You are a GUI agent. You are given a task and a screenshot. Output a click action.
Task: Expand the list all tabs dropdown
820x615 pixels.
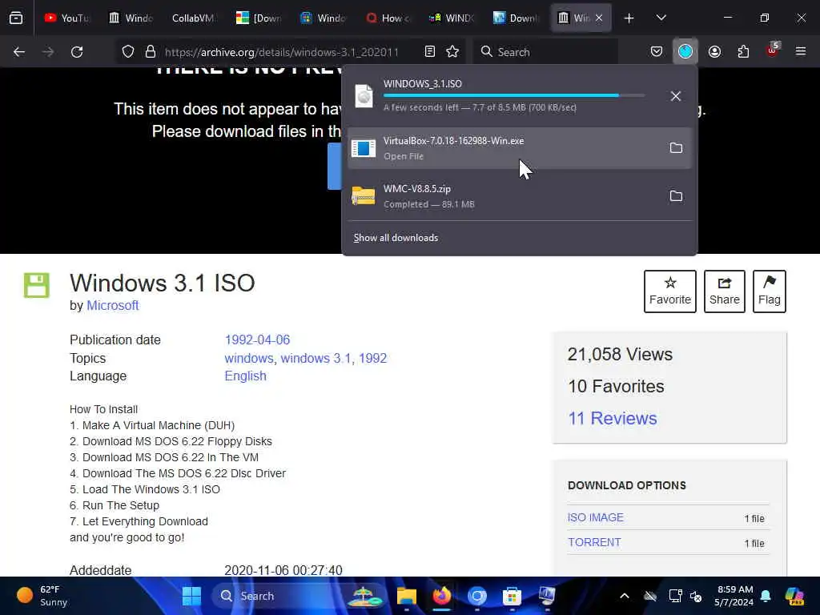click(661, 18)
